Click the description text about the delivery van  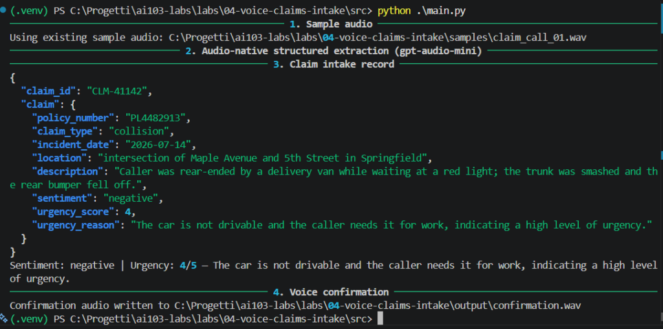coord(332,178)
